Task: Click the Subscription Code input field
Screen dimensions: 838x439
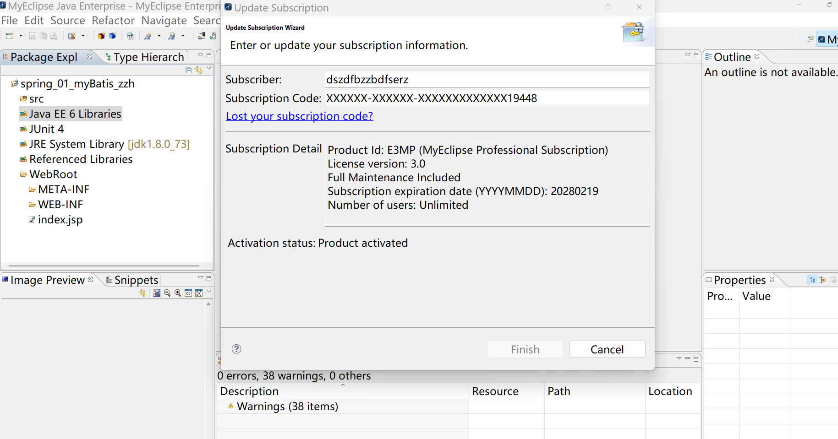Action: tap(487, 98)
